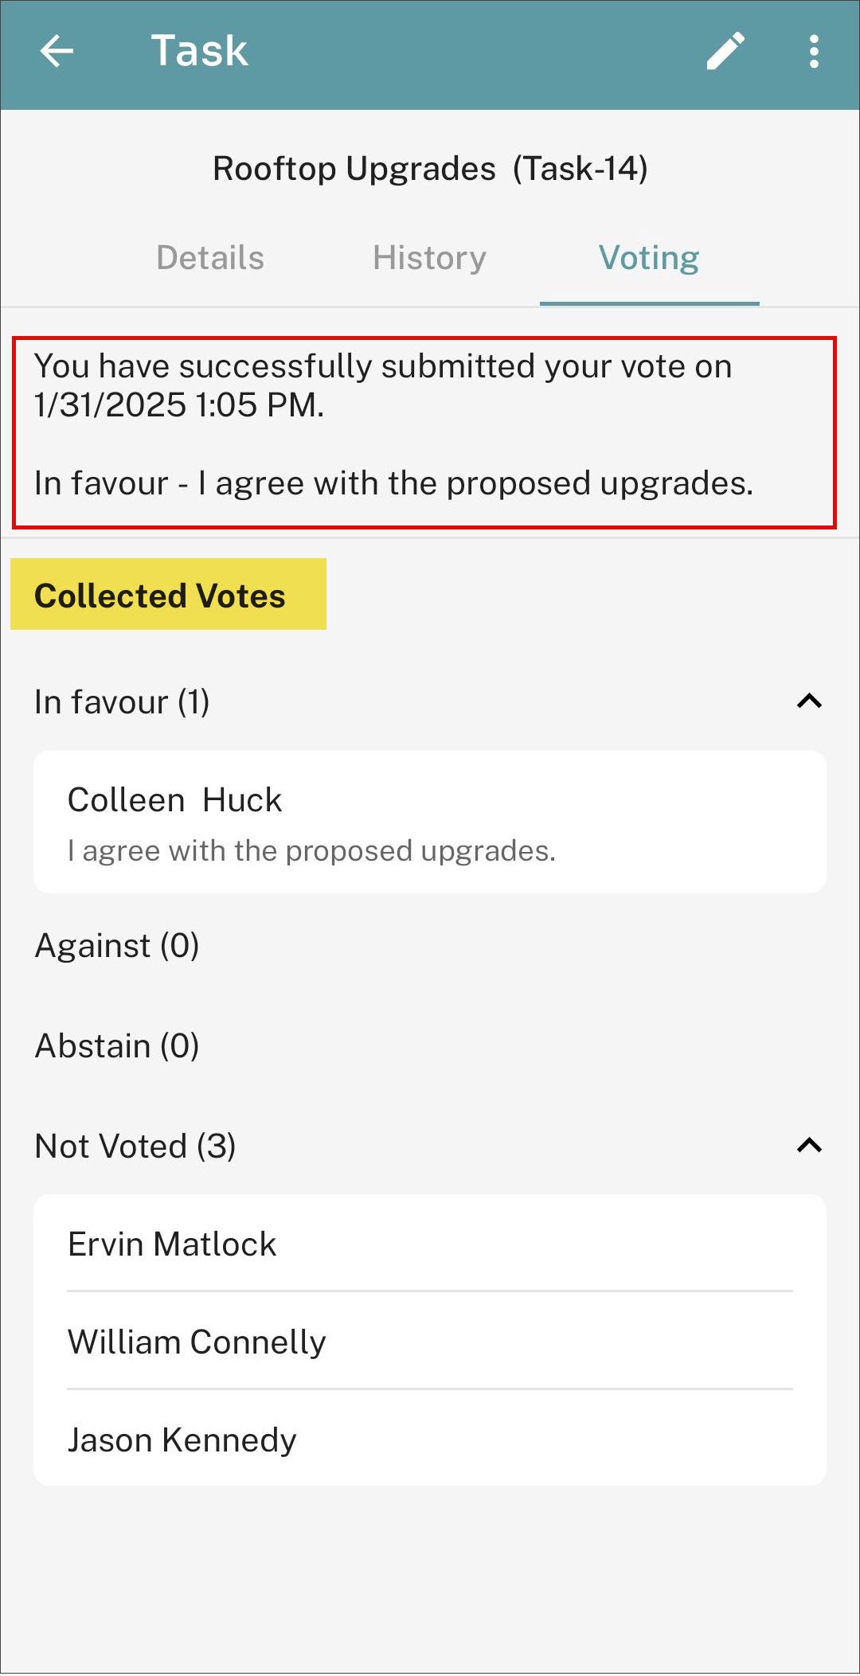
Task: Select Jason Kennedy in Not Voted list
Action: (x=430, y=1440)
